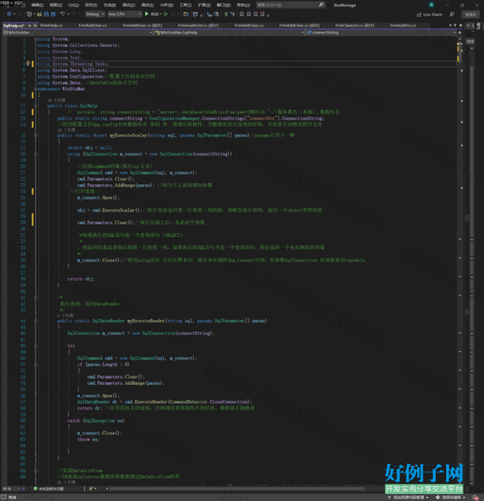Image resolution: width=484 pixels, height=501 pixels.
Task: Switch to the FrmClassList.cs design tab
Action: click(x=354, y=25)
